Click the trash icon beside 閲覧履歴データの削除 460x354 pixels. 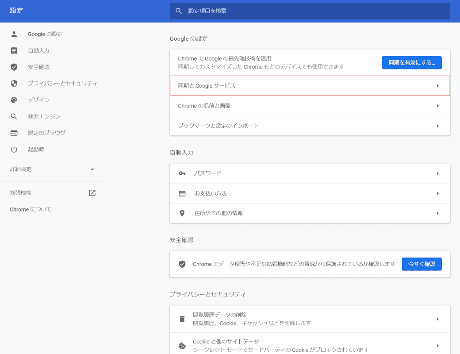182,319
